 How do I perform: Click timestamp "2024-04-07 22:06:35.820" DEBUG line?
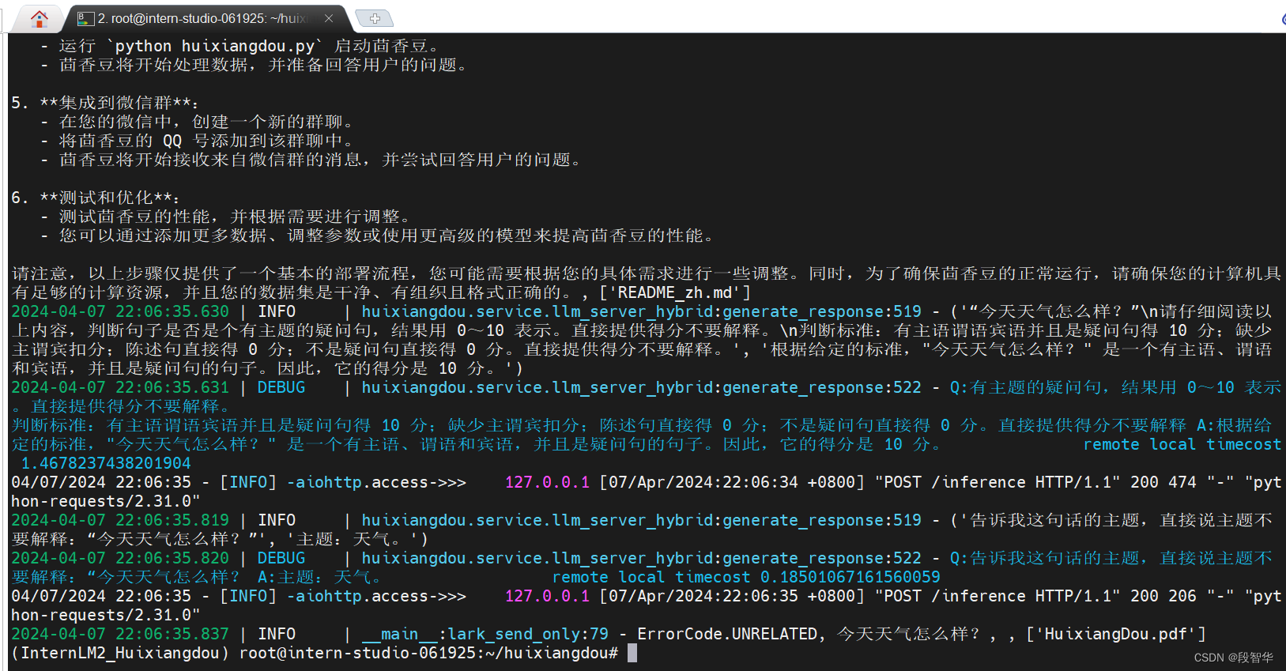point(120,558)
